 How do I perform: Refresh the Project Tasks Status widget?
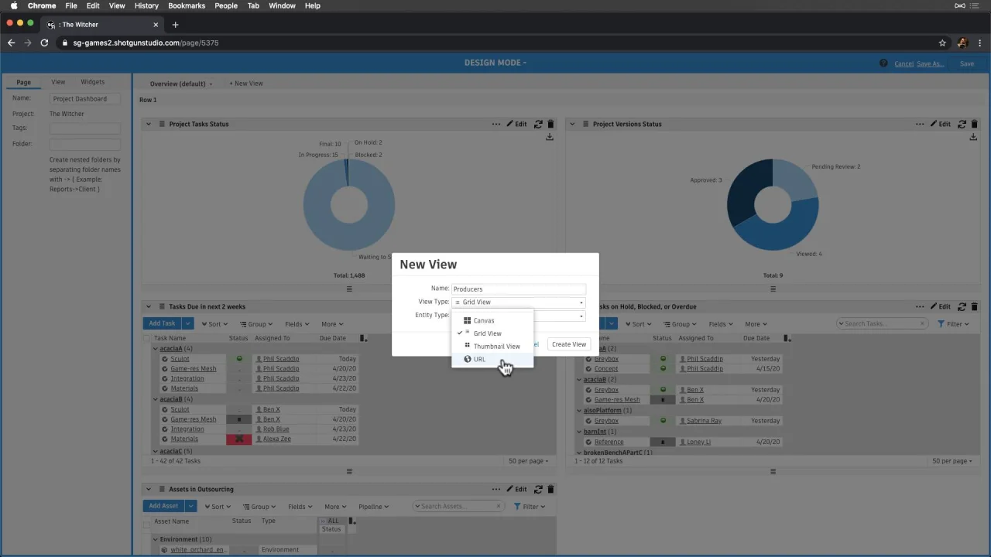point(538,124)
